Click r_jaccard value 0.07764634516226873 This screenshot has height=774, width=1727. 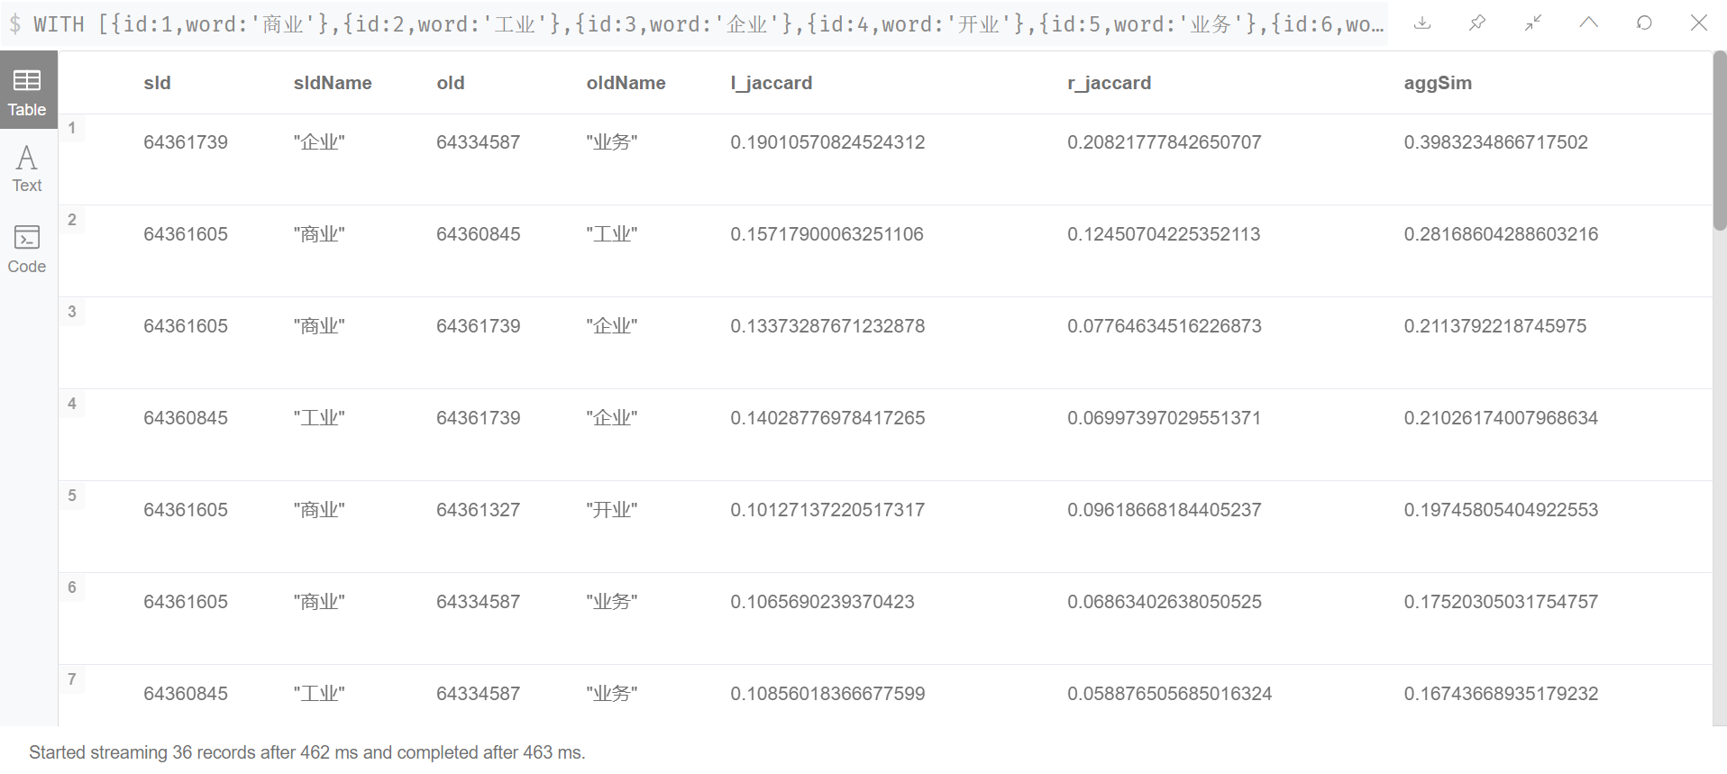[1165, 326]
